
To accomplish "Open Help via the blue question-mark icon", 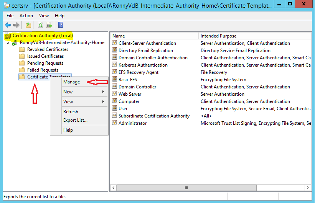I will (x=61, y=25).
